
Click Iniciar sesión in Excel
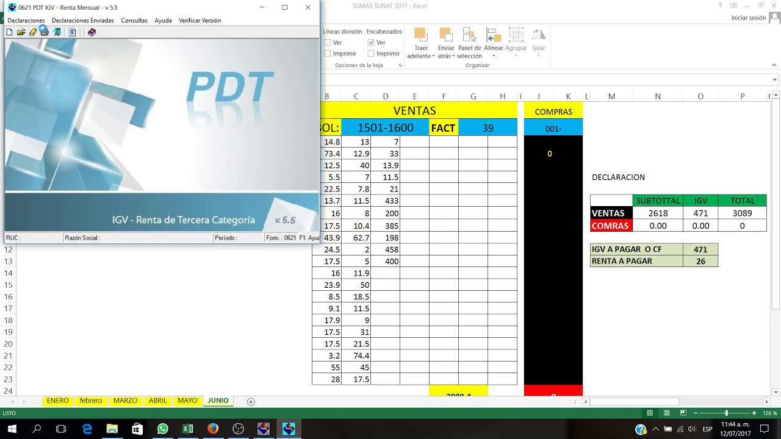[x=748, y=18]
